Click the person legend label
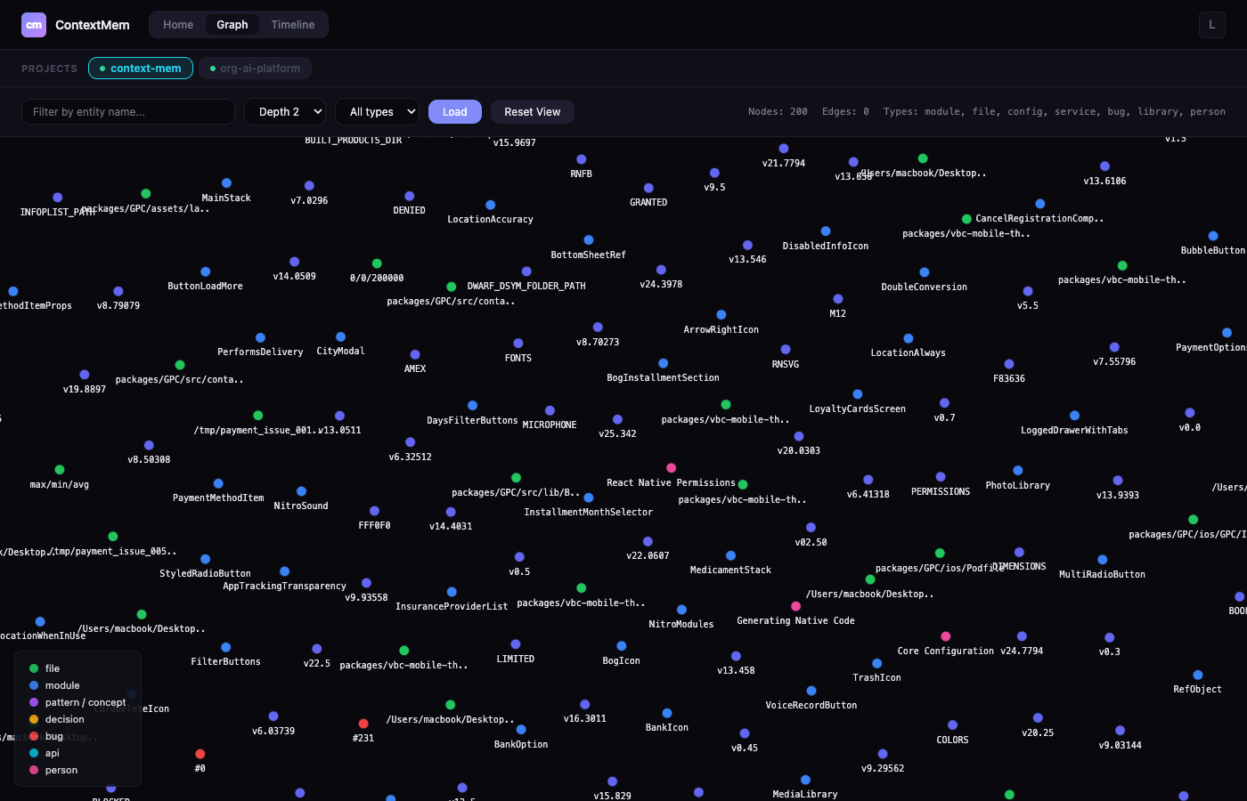 click(x=61, y=770)
